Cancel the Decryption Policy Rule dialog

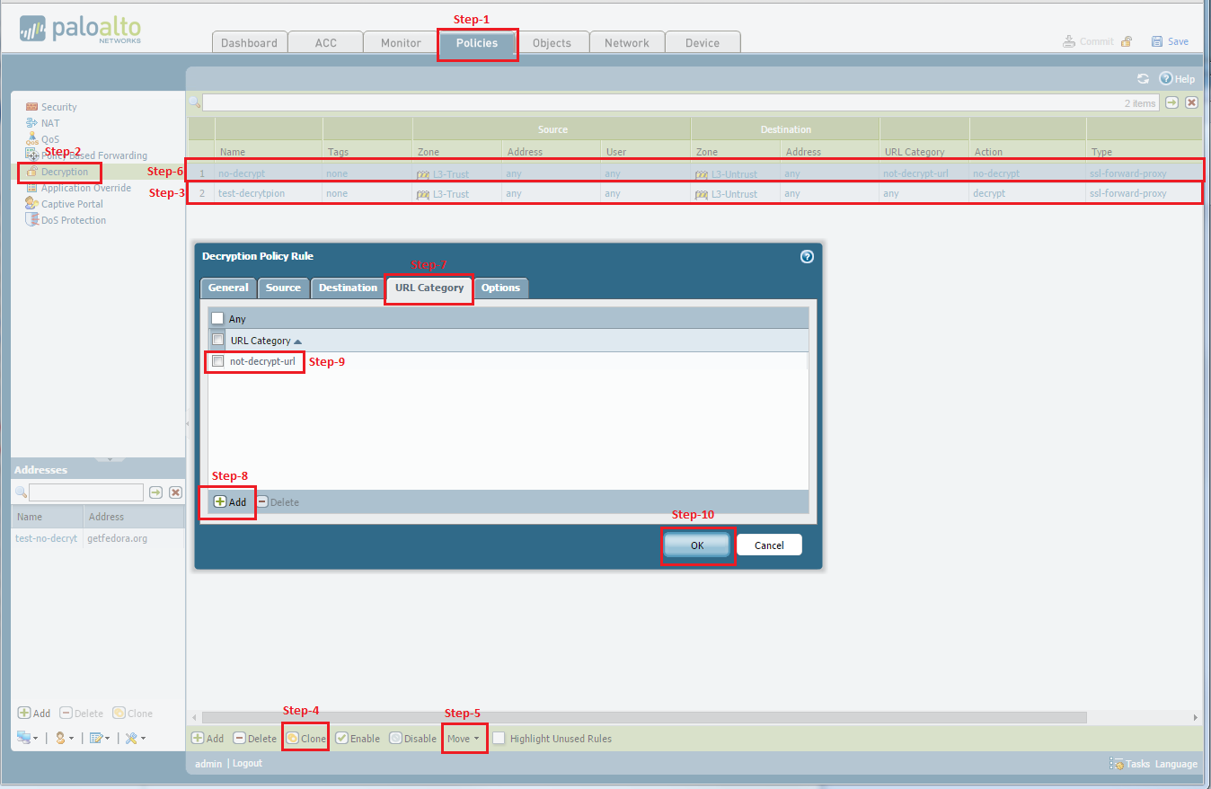(769, 545)
